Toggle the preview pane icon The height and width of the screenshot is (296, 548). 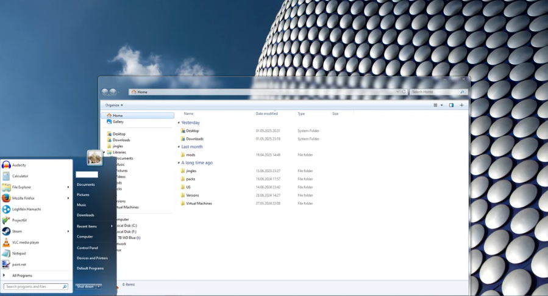point(451,105)
